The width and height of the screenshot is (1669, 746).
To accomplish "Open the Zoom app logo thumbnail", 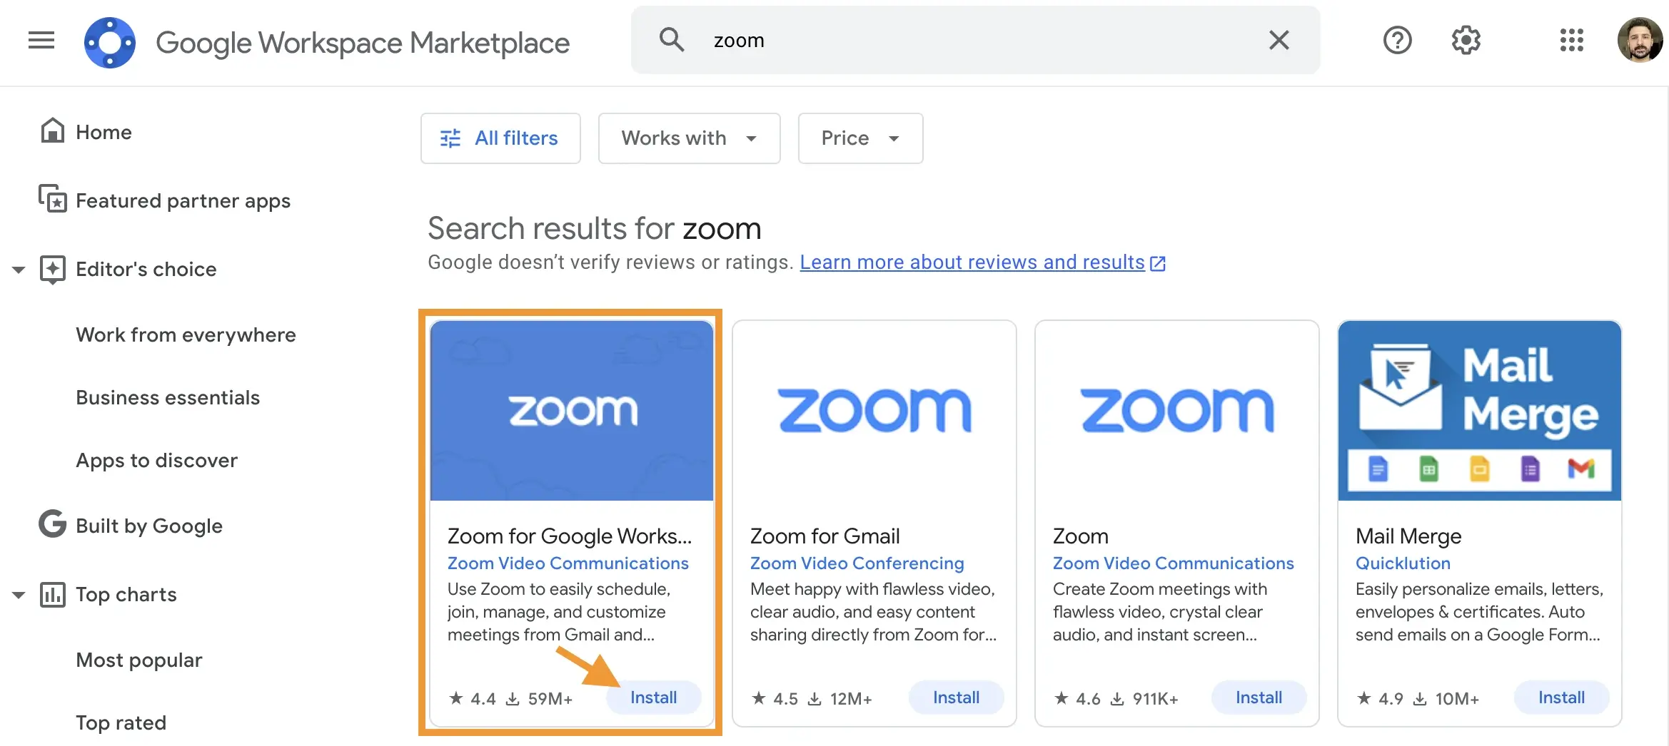I will [1177, 410].
